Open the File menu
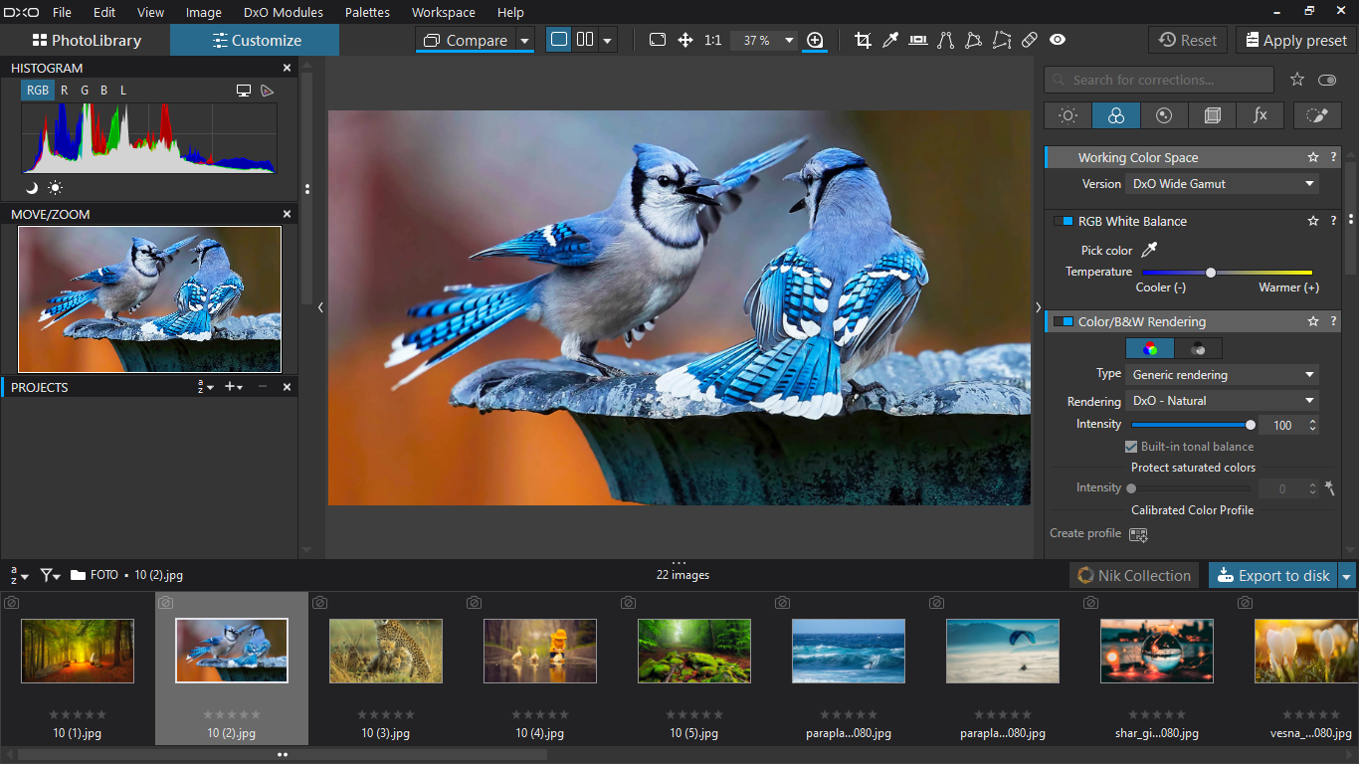The height and width of the screenshot is (764, 1359). [x=62, y=13]
